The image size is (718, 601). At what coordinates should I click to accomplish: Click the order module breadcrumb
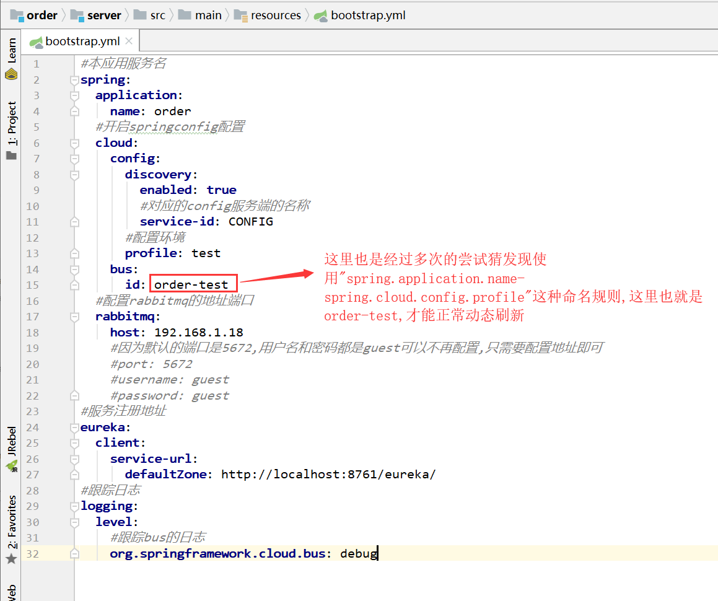point(34,15)
